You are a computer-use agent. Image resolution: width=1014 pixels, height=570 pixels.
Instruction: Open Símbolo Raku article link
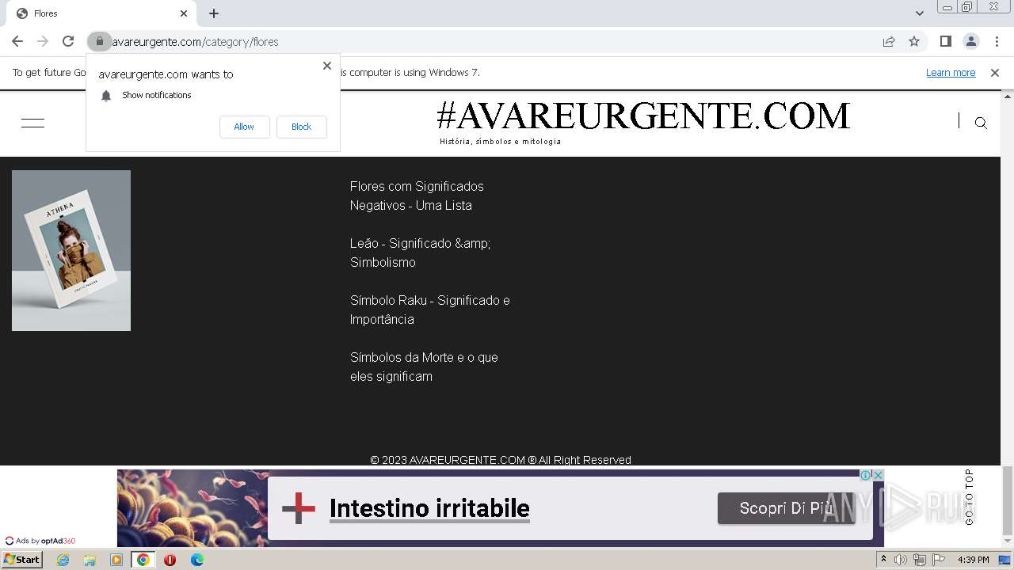pyautogui.click(x=430, y=310)
